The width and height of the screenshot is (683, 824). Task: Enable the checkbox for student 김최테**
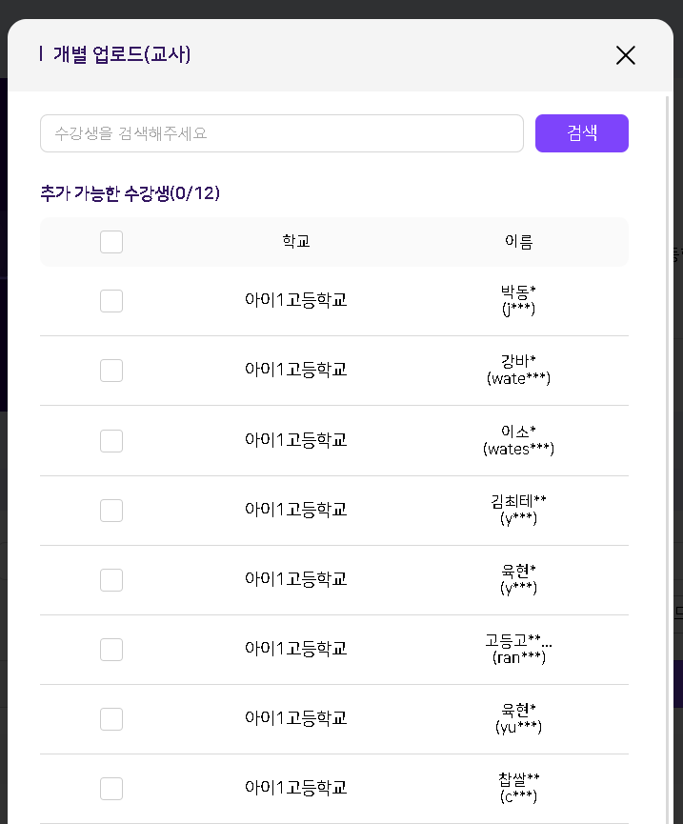(x=111, y=510)
